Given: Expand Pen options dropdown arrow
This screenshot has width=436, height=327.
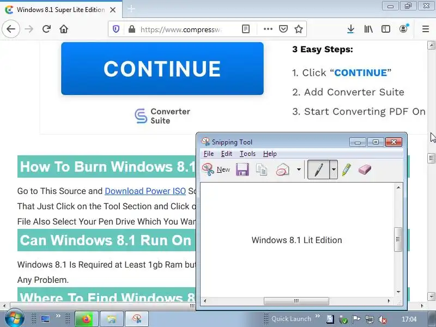Looking at the screenshot, I should click(334, 169).
